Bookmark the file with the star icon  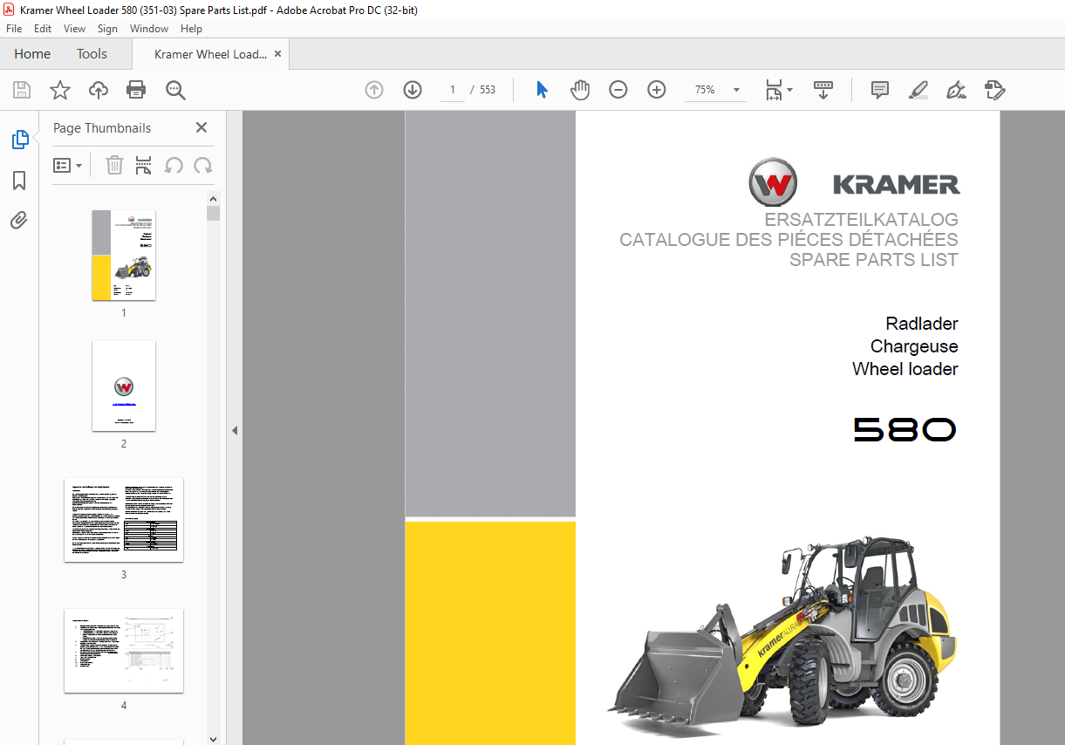pos(60,90)
